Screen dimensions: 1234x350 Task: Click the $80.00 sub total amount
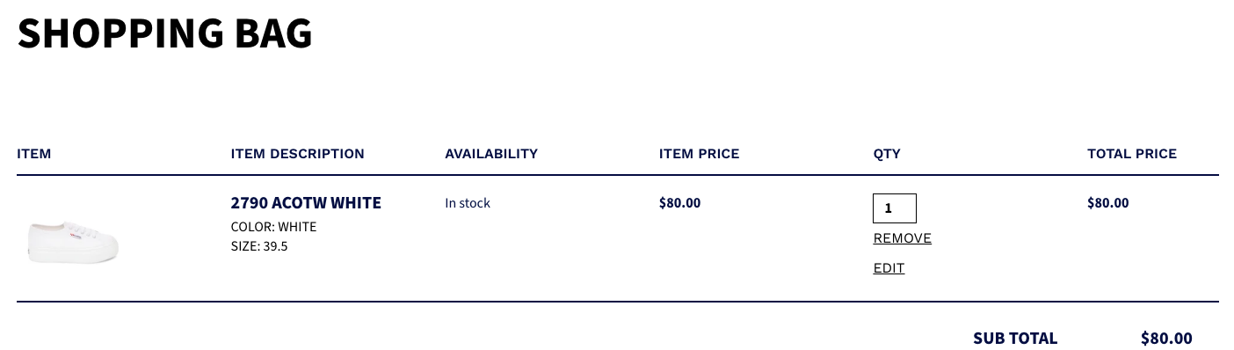point(1166,339)
